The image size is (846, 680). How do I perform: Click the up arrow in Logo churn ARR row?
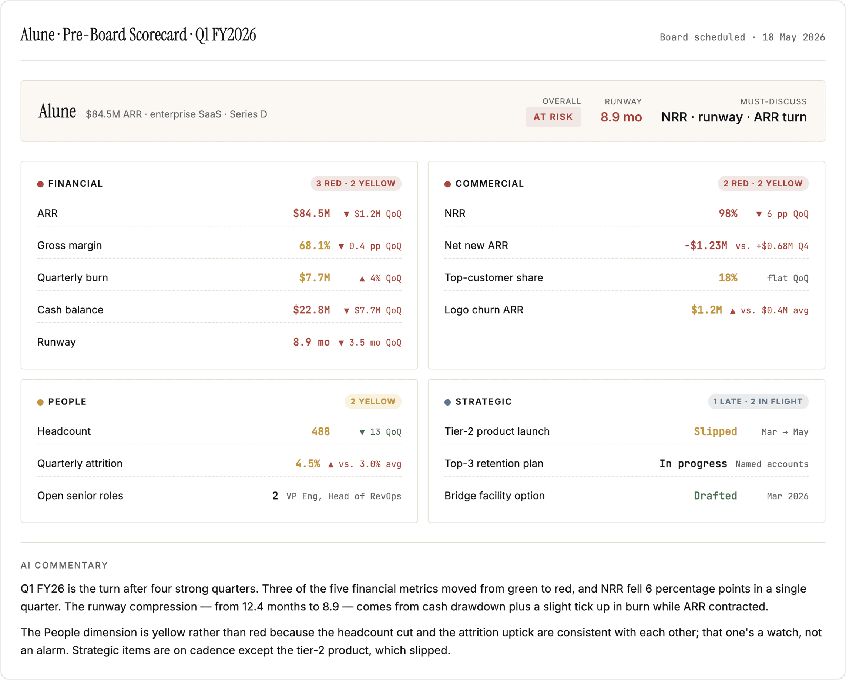[733, 311]
